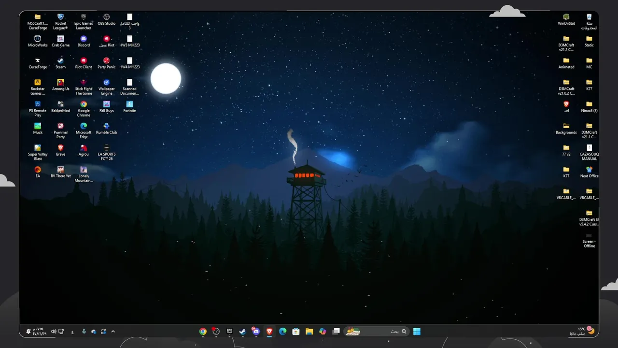
Task: Focus the taskbar search box
Action: point(377,332)
